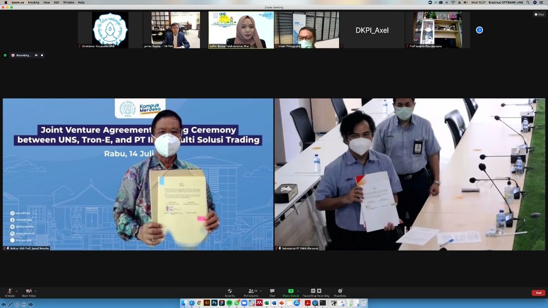Open the Reactions menu
Viewport: 548px width, 308px height.
click(x=340, y=292)
